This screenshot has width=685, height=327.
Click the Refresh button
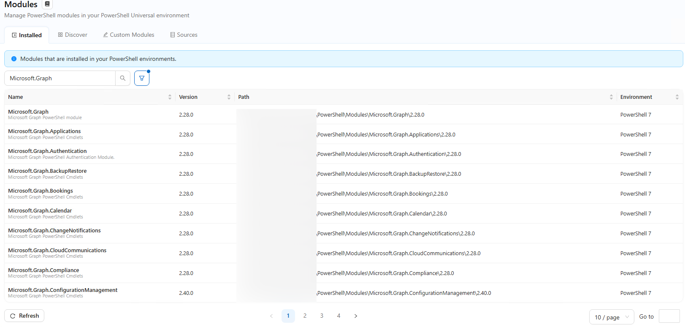[x=24, y=316]
